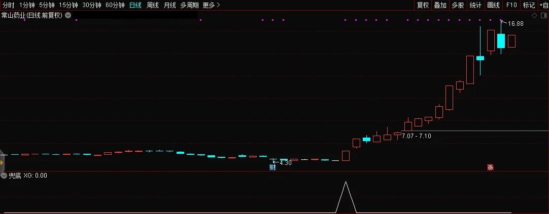Select the 30分钟 period tab
549x214 pixels.
pos(91,5)
